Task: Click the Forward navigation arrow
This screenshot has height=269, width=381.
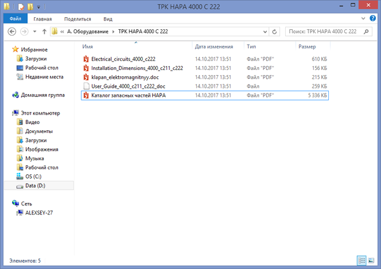Action: (x=24, y=32)
